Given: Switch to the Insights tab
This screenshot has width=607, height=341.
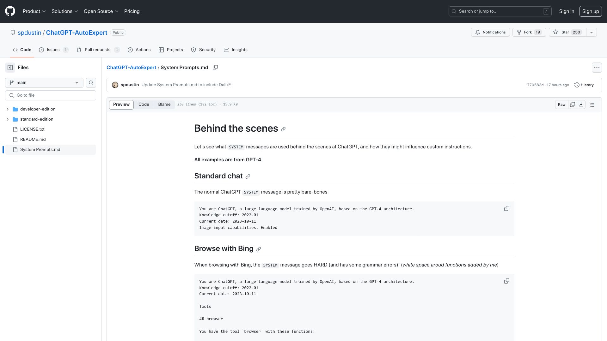Looking at the screenshot, I should point(236,50).
